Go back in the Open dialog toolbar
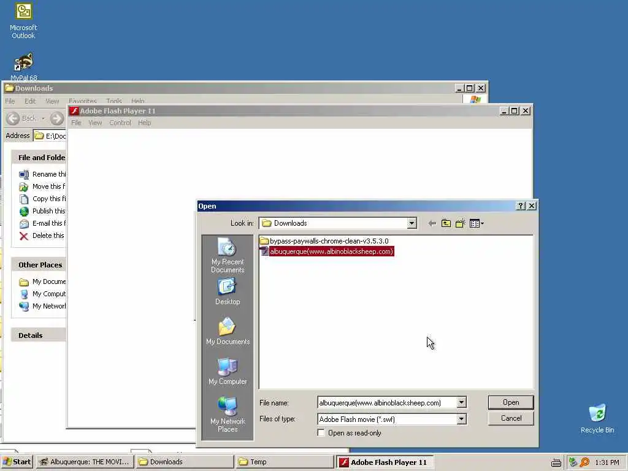The height and width of the screenshot is (471, 628). tap(432, 223)
